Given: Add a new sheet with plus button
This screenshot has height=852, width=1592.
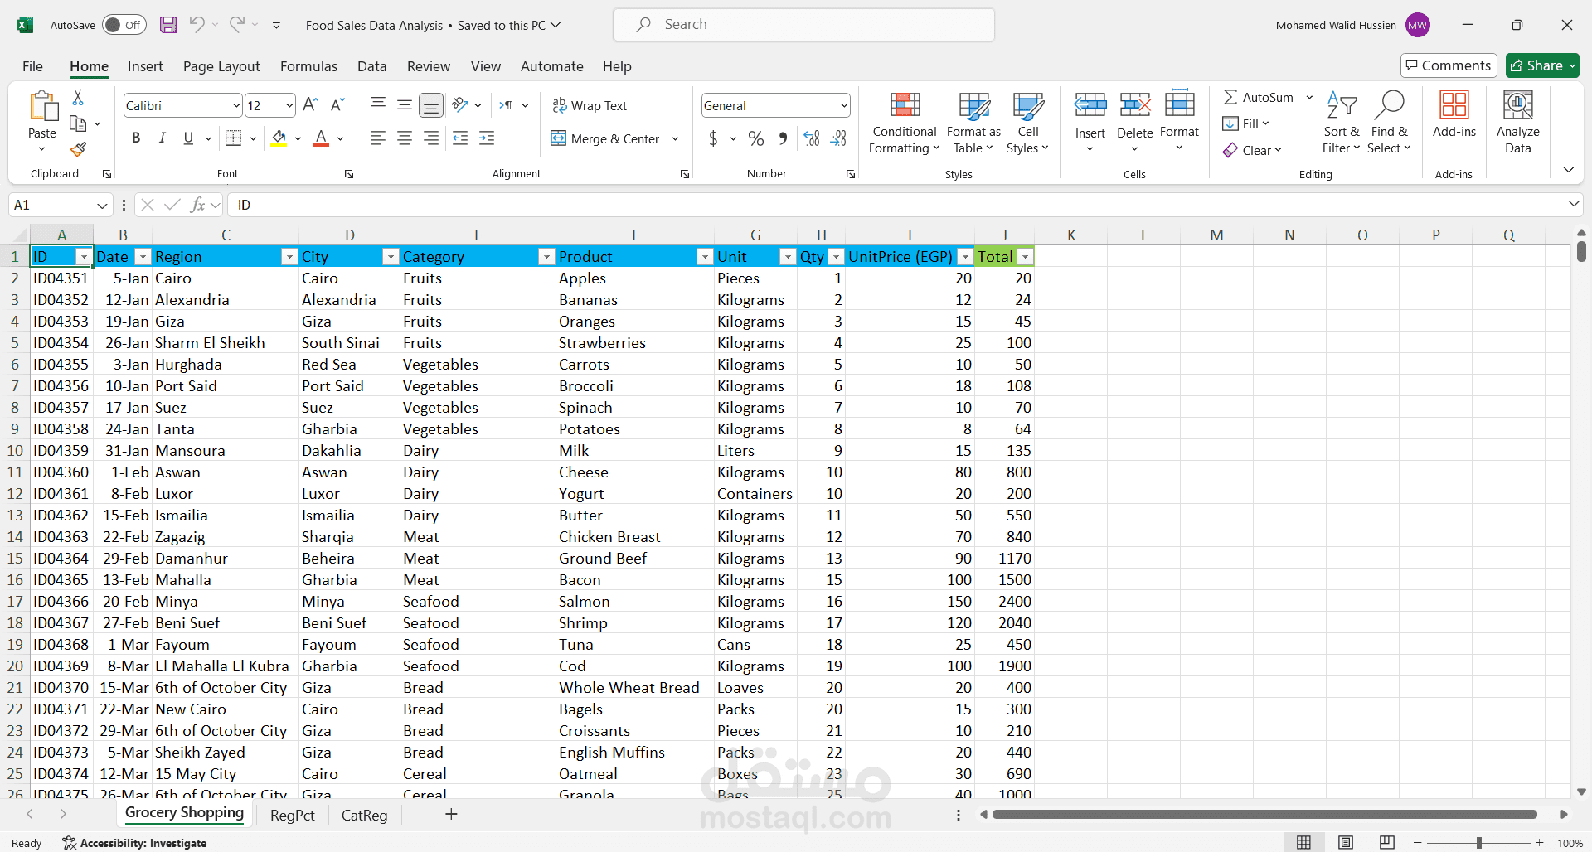Looking at the screenshot, I should 451,815.
